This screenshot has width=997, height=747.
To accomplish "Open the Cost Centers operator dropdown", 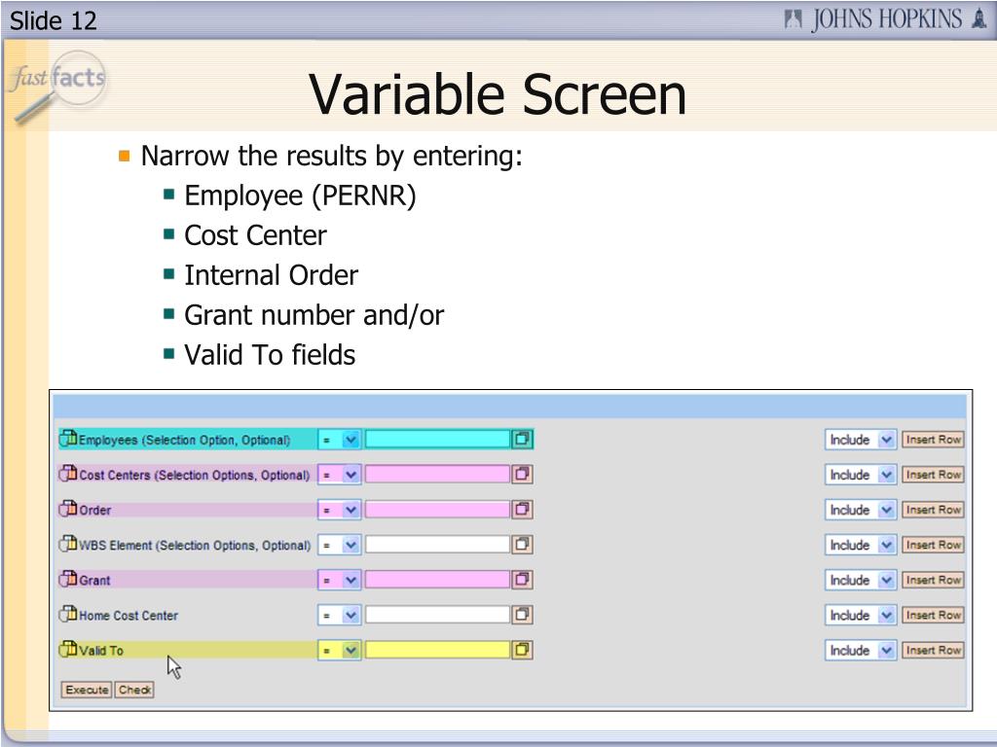I will click(x=340, y=475).
